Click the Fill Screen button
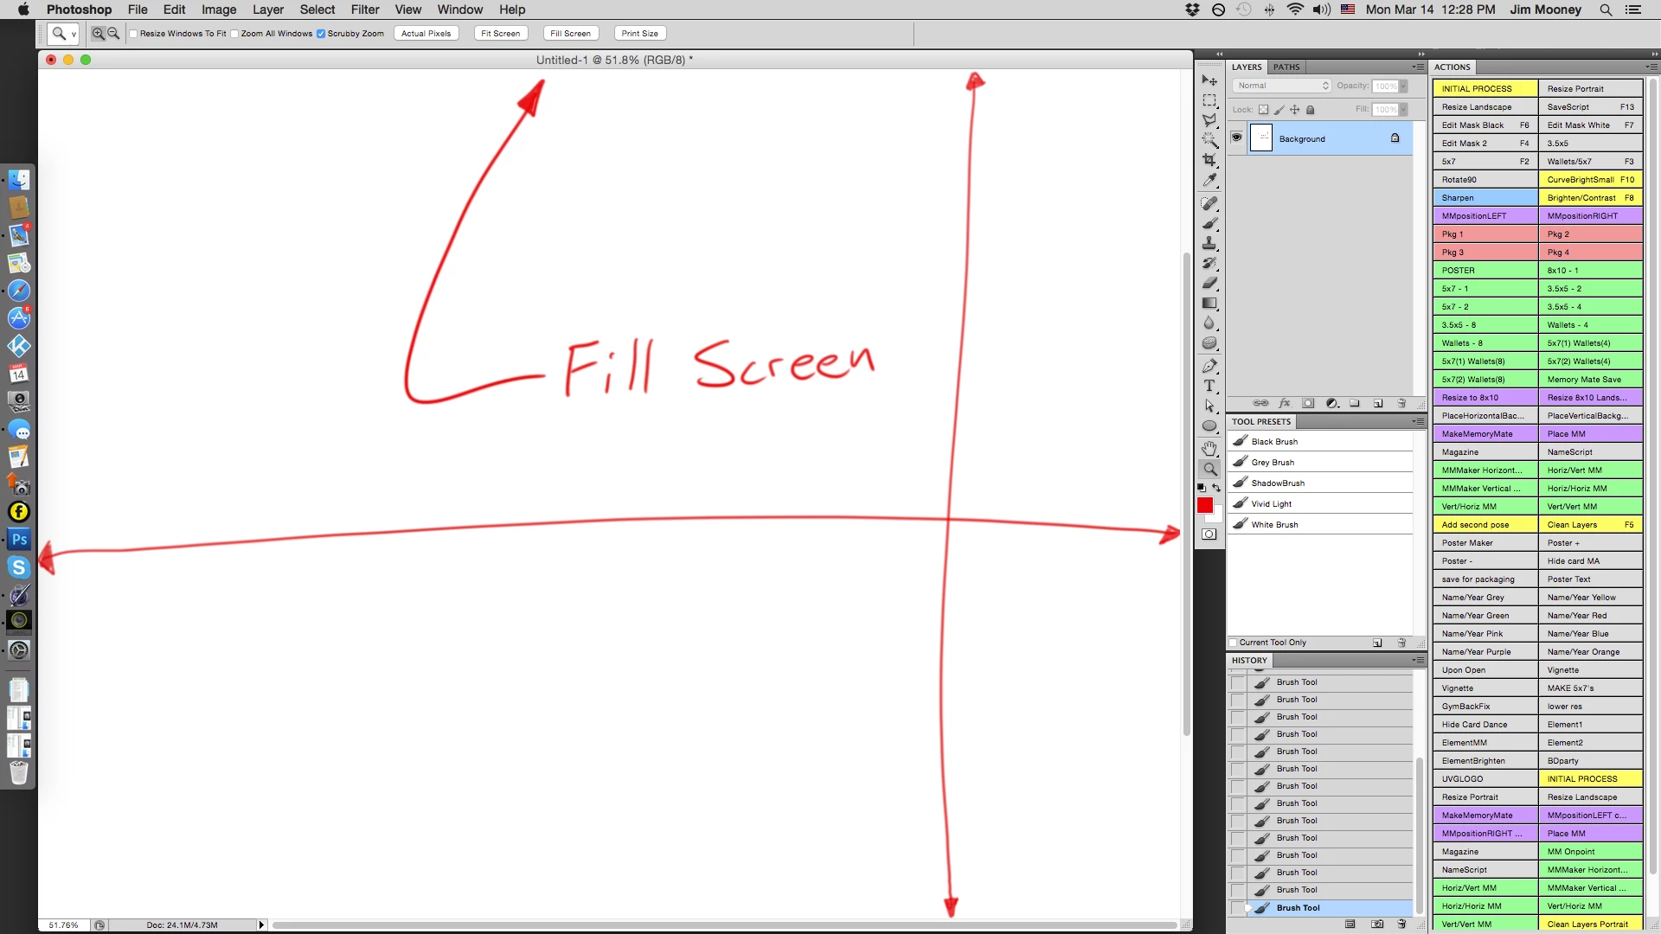 pyautogui.click(x=570, y=34)
